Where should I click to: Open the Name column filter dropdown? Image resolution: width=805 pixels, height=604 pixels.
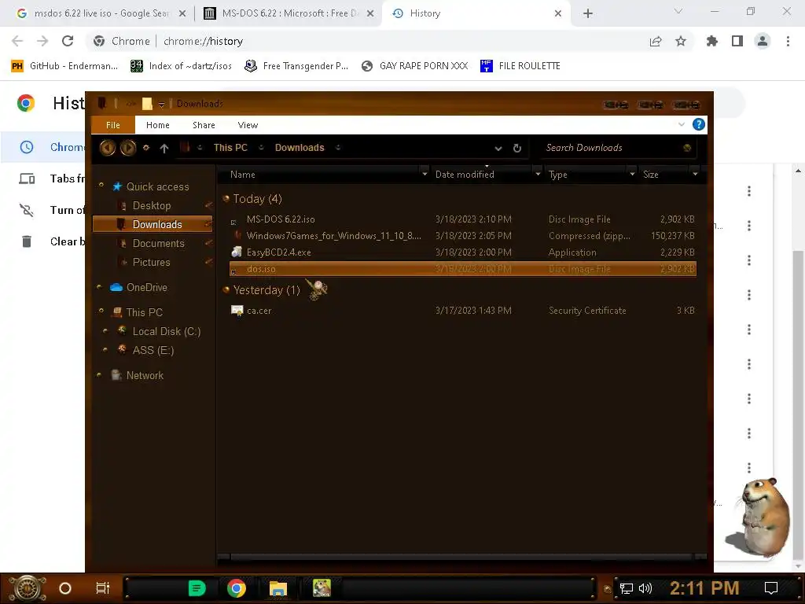click(425, 175)
